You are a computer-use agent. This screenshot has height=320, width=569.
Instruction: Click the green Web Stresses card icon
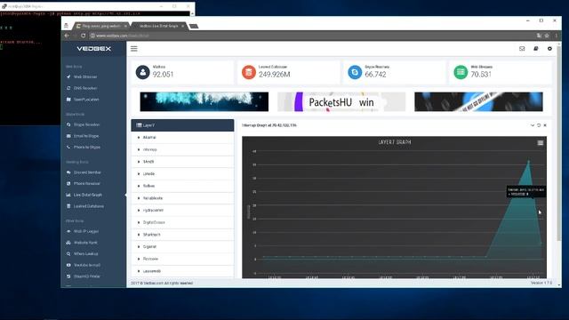point(461,72)
